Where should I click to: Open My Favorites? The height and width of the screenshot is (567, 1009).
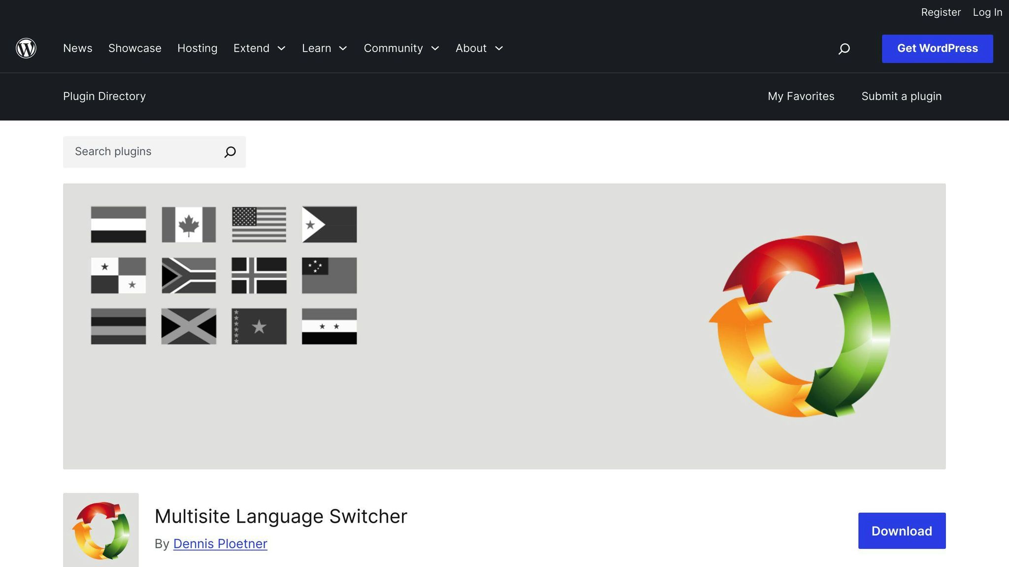[x=801, y=96]
